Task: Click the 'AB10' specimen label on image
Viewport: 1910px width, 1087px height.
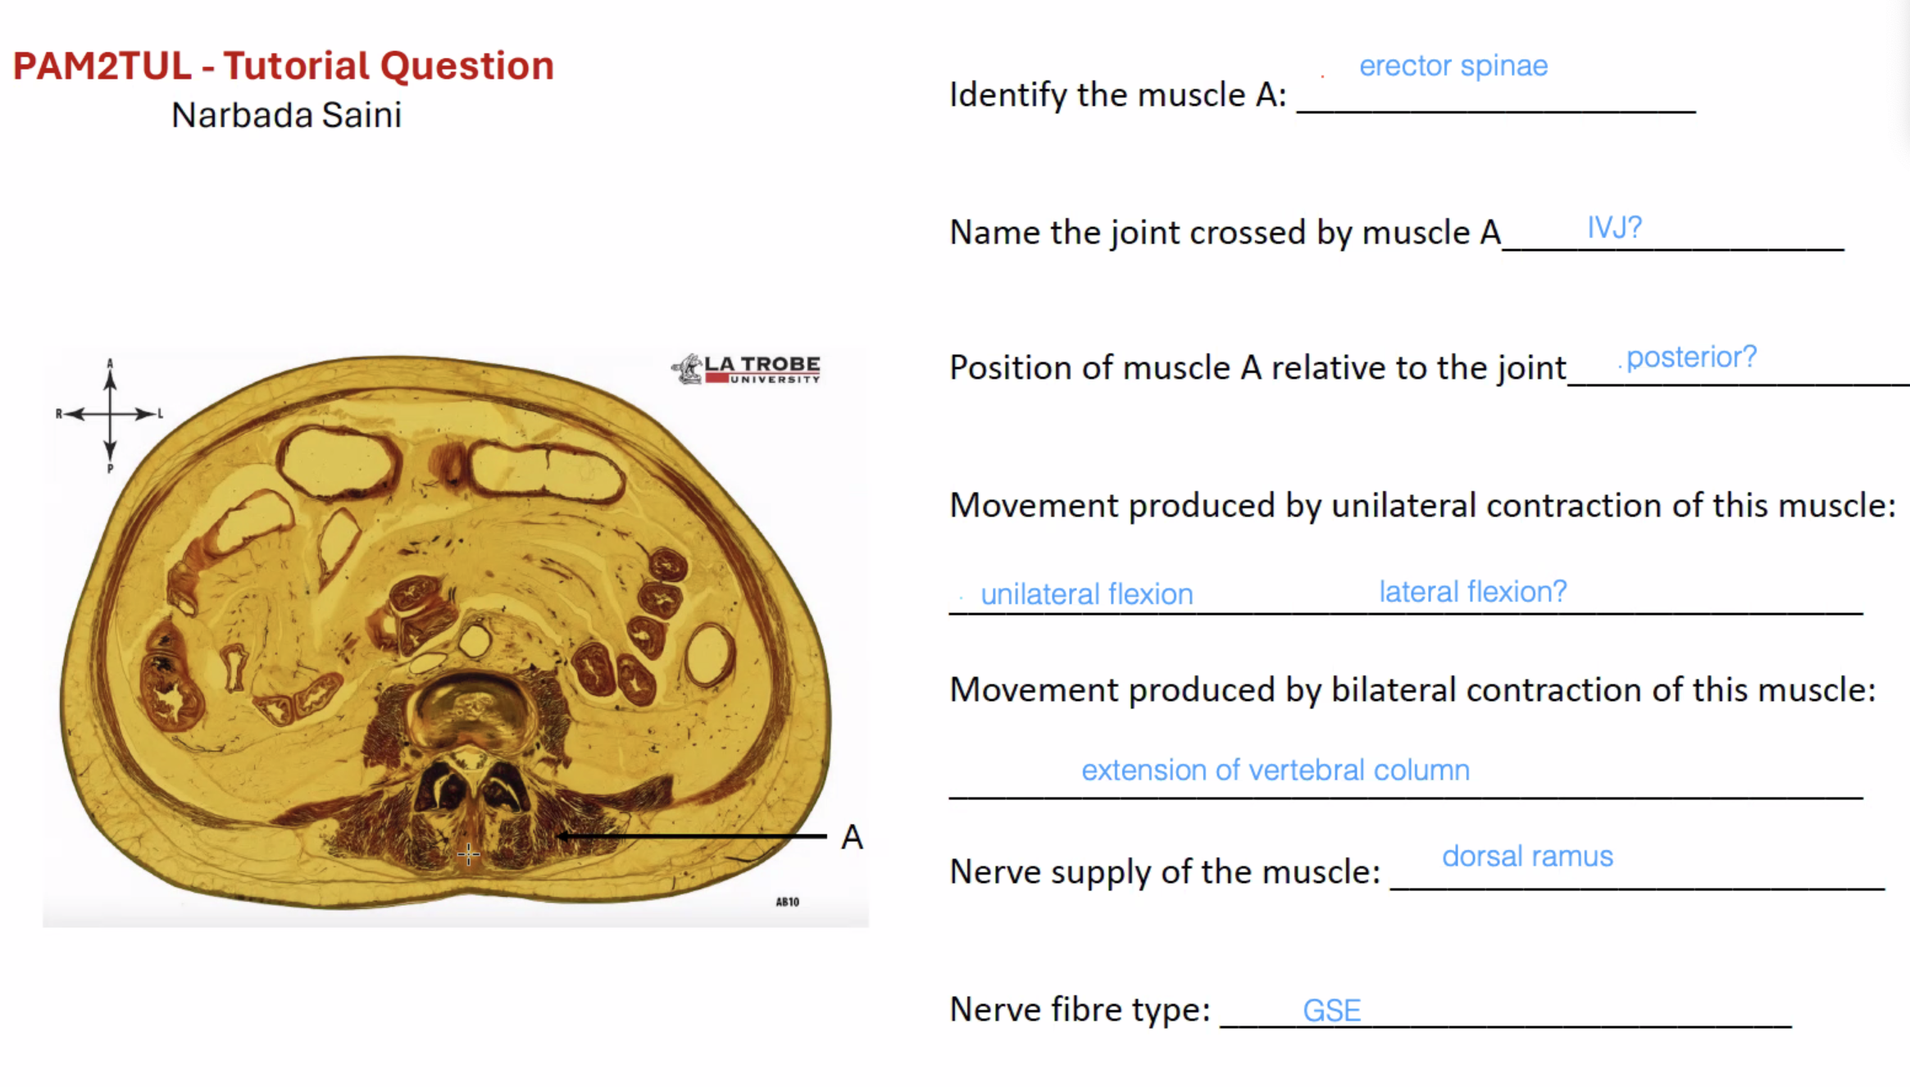Action: point(787,902)
